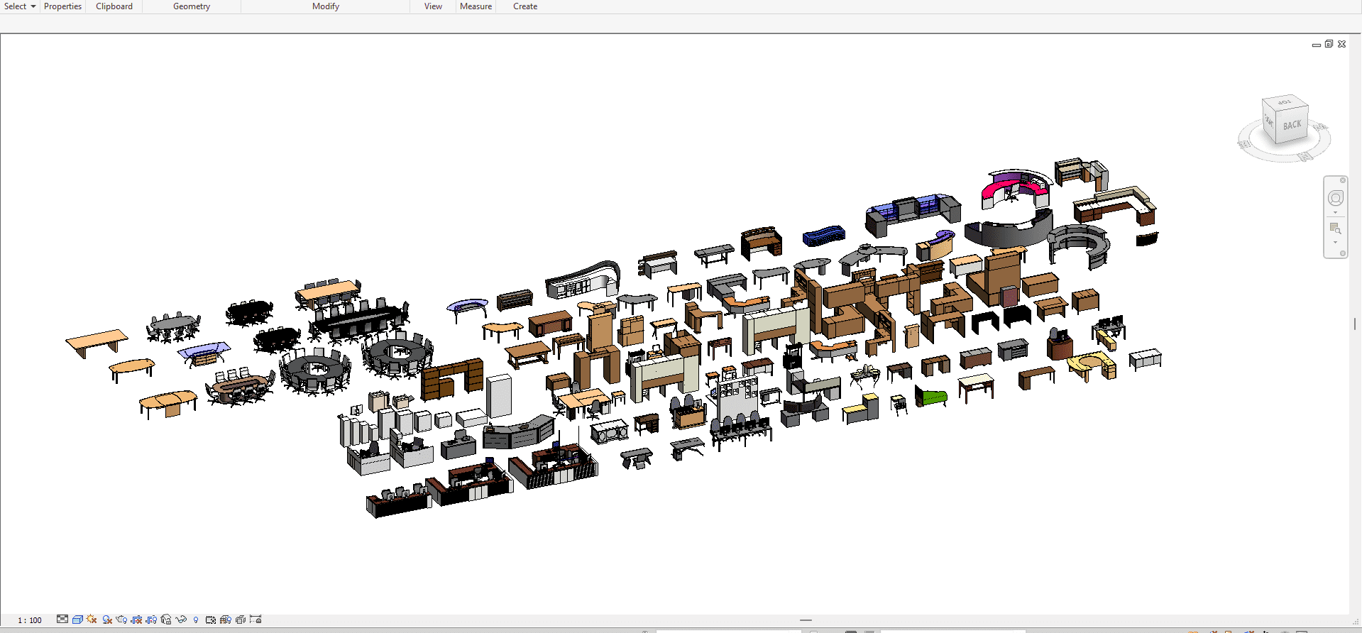Click the 1:100 view scale button
The height and width of the screenshot is (633, 1362).
coord(30,620)
